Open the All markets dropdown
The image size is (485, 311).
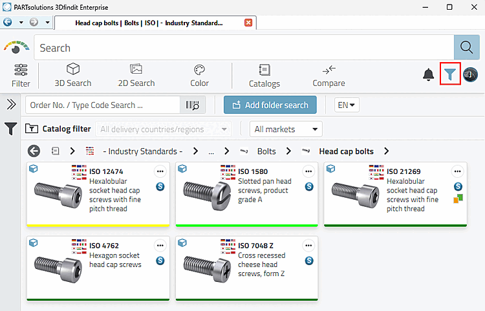[x=286, y=129]
